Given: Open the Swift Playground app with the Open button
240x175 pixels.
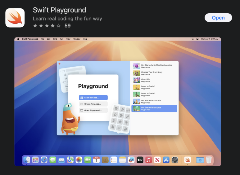Looking at the screenshot, I should point(218,18).
